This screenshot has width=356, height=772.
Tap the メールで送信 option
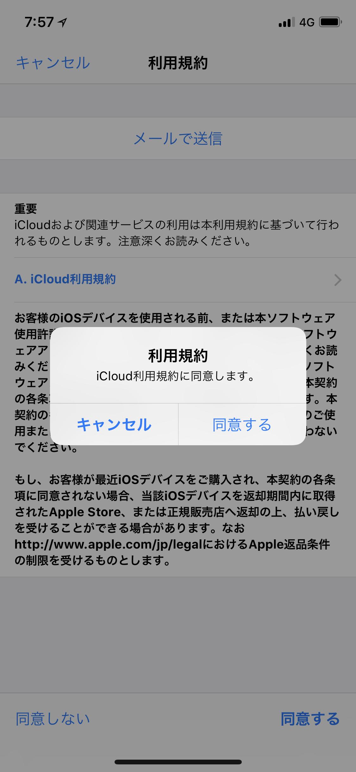coord(178,138)
